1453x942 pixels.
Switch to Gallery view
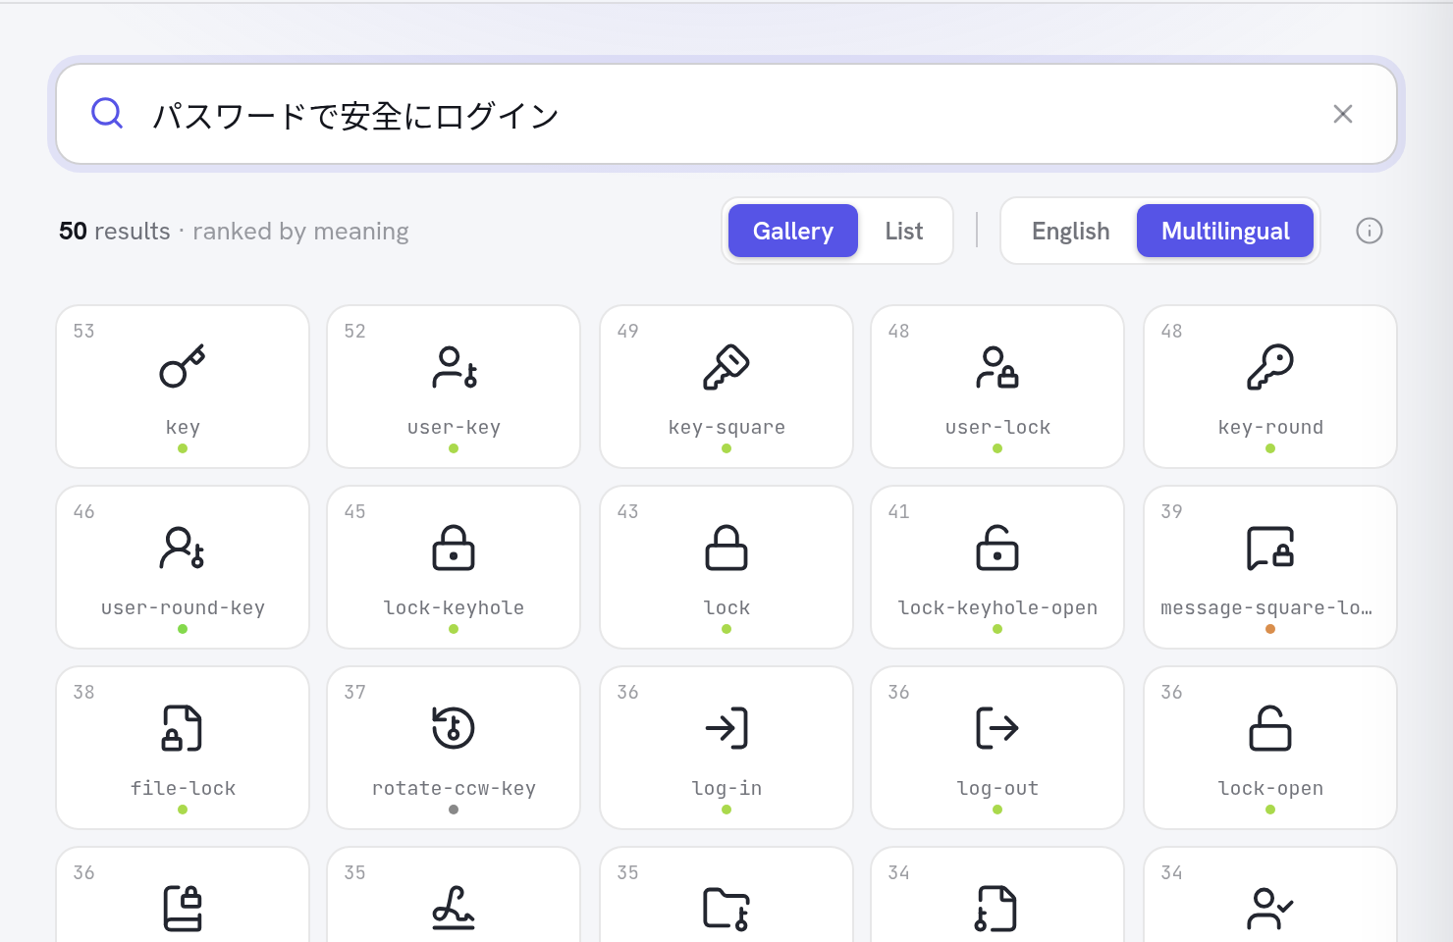(x=793, y=231)
